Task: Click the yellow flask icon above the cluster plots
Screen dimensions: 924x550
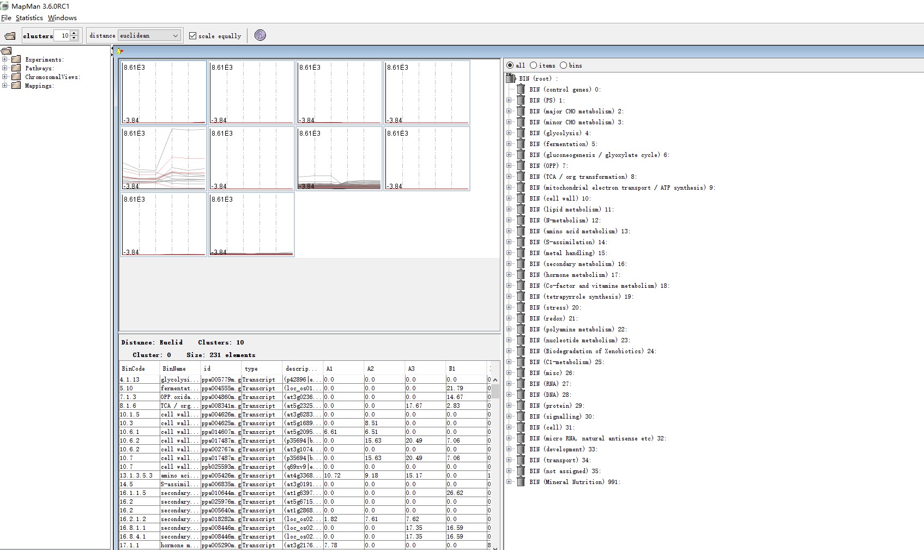Action: click(120, 51)
